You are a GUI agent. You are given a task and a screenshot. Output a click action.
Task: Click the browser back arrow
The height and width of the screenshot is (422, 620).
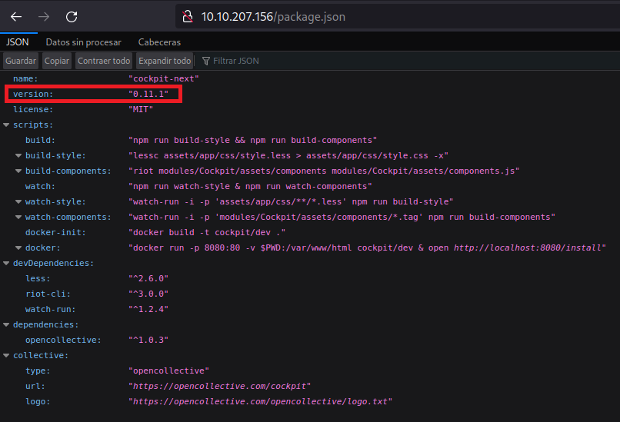[x=16, y=16]
